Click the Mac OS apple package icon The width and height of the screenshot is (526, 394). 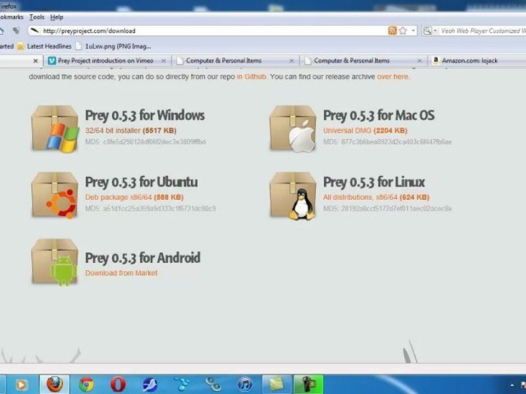(293, 129)
